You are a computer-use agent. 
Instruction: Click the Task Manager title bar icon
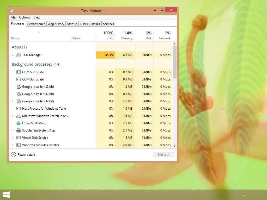pyautogui.click(x=11, y=11)
